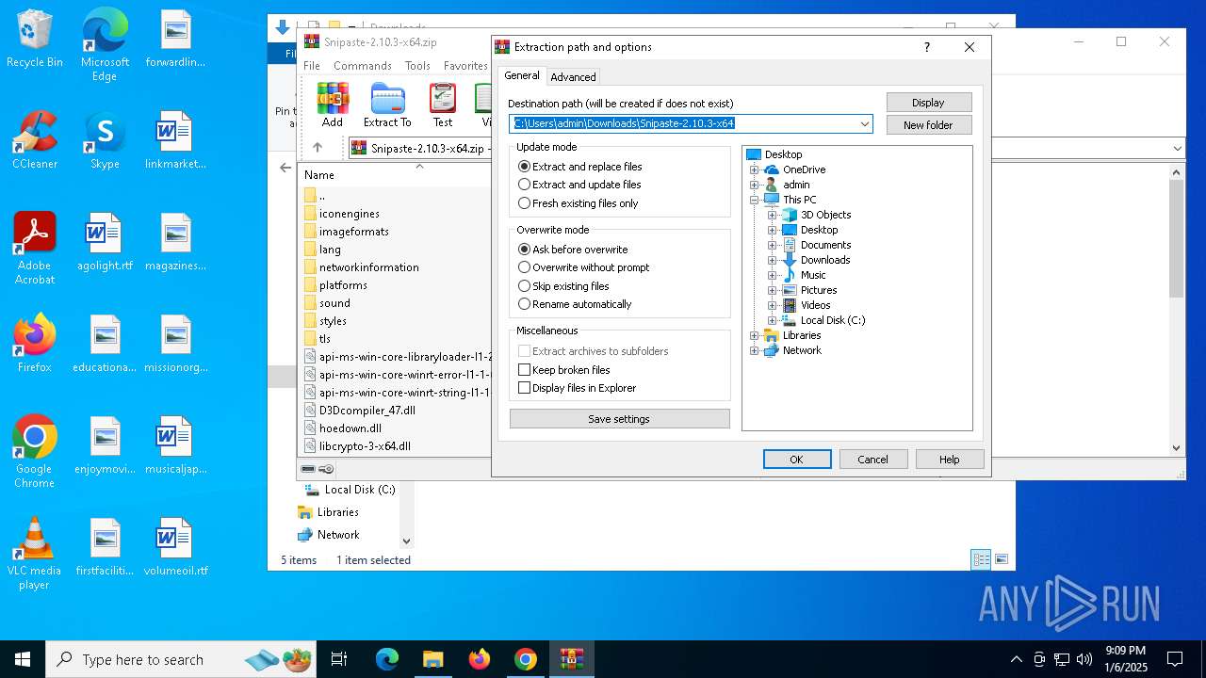Open WinRAR Commands menu
This screenshot has height=678, width=1206.
coord(363,66)
